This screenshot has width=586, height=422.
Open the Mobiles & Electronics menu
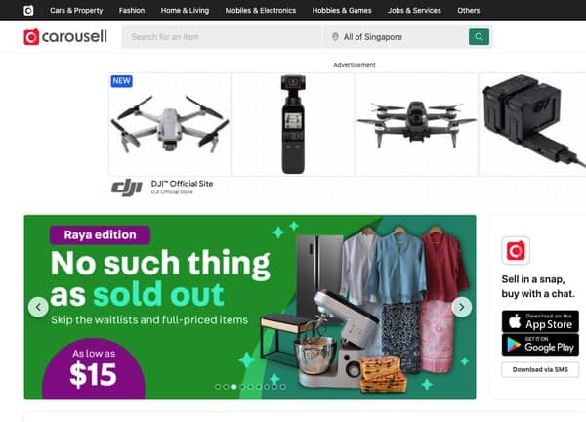pos(261,11)
